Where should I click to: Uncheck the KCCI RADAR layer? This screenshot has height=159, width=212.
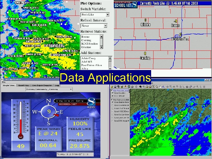[113, 96]
